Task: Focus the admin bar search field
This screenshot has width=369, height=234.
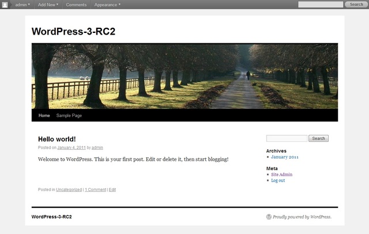Action: 321,5
